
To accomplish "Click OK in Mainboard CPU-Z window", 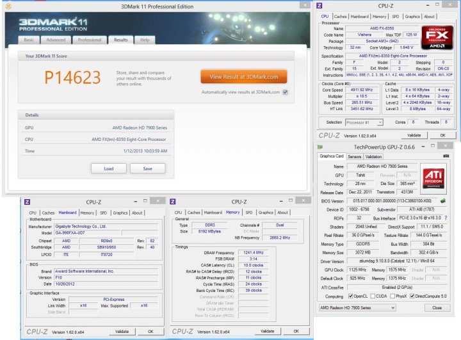I will 150,332.
